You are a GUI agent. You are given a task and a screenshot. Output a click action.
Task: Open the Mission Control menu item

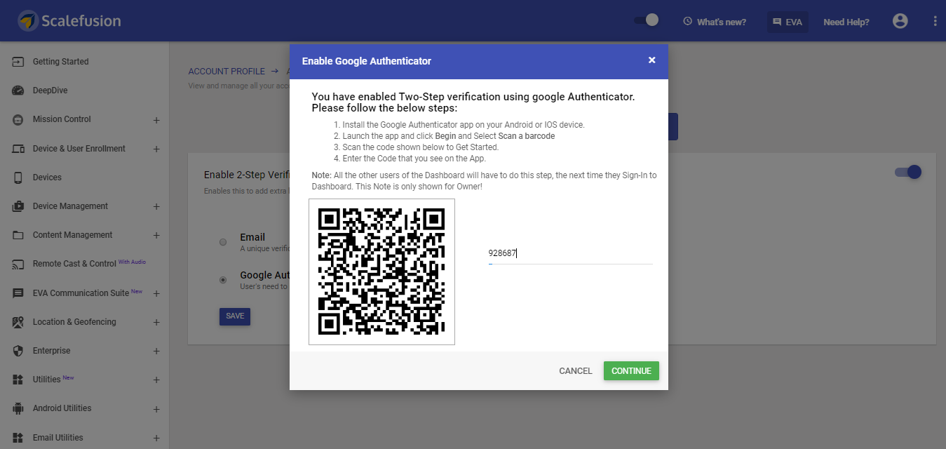[62, 119]
